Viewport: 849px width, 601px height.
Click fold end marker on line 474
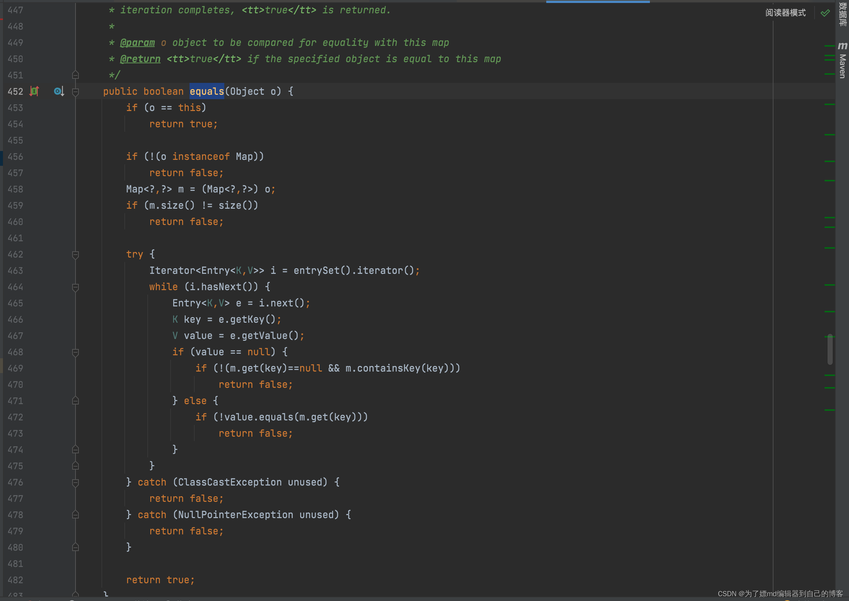(x=75, y=450)
